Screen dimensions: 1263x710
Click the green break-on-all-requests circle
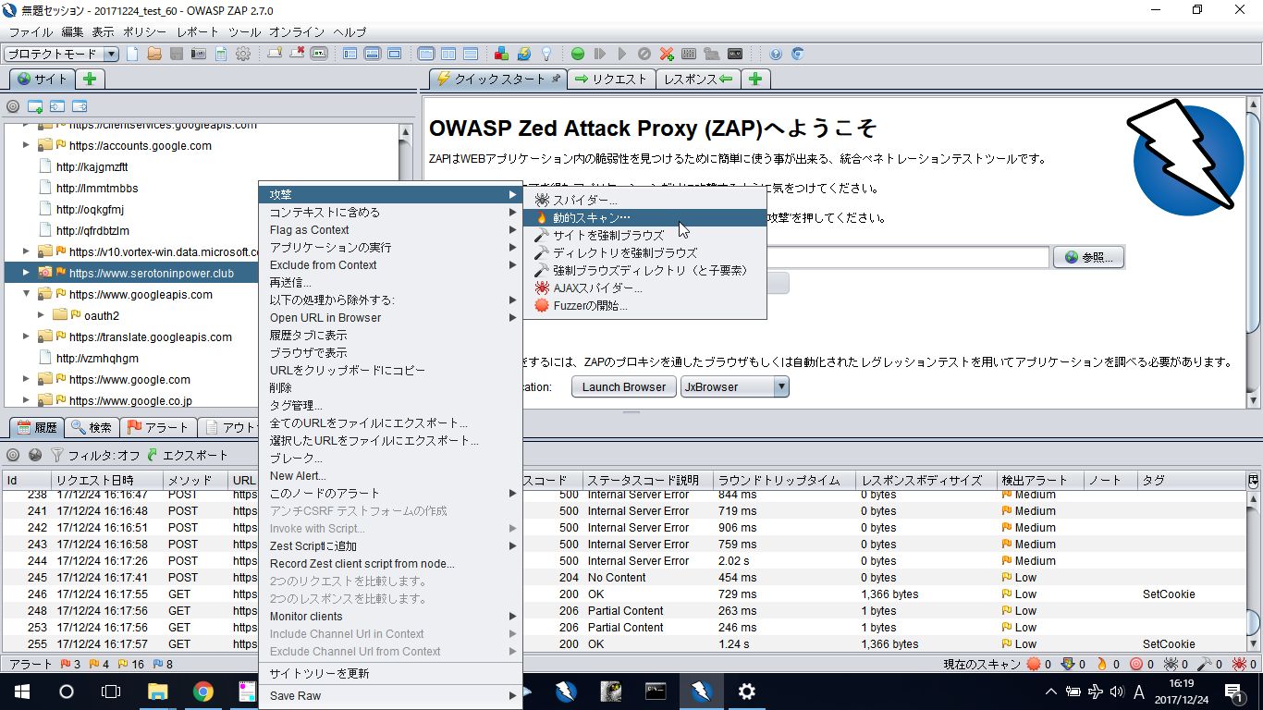(x=577, y=54)
